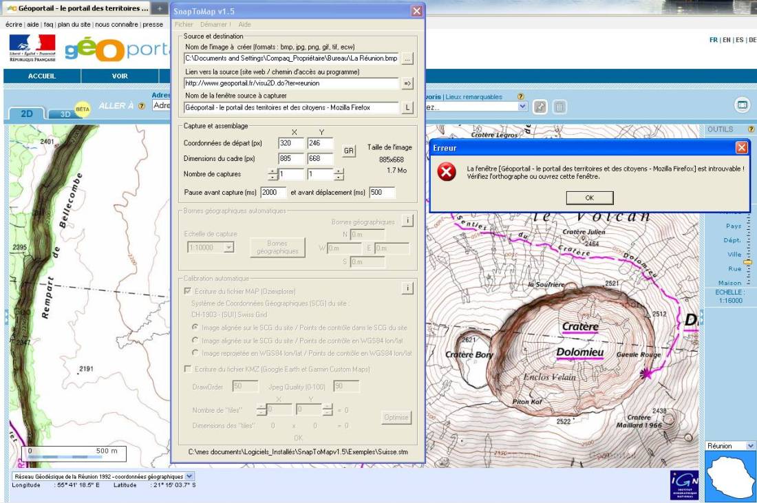Screen dimensions: 757x503
Task: Open a new Firefox tab with the plus button
Action: tap(160, 8)
